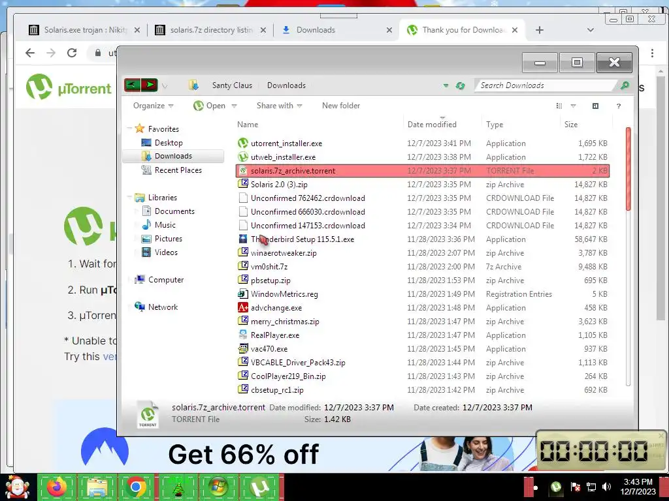Expand the view options dropdown arrow
This screenshot has height=501, width=669.
(x=573, y=106)
